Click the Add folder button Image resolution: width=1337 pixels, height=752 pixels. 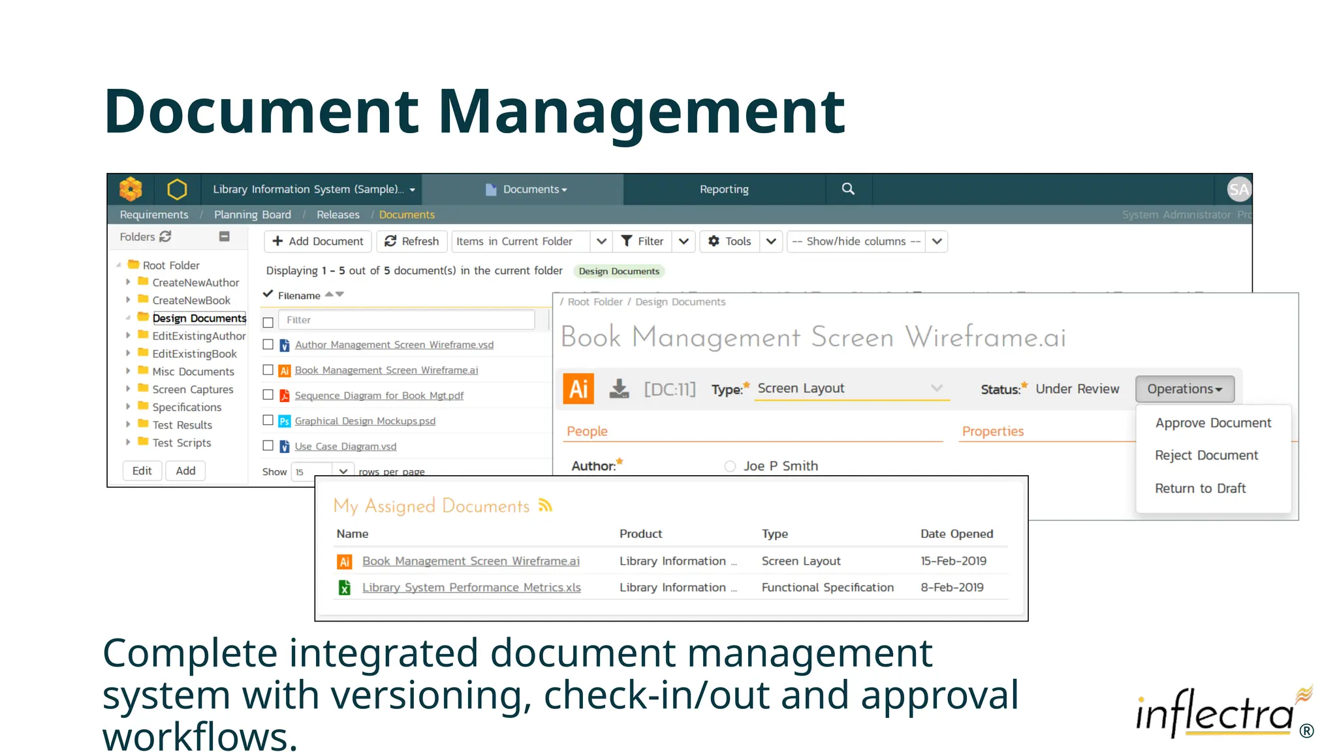(x=185, y=471)
